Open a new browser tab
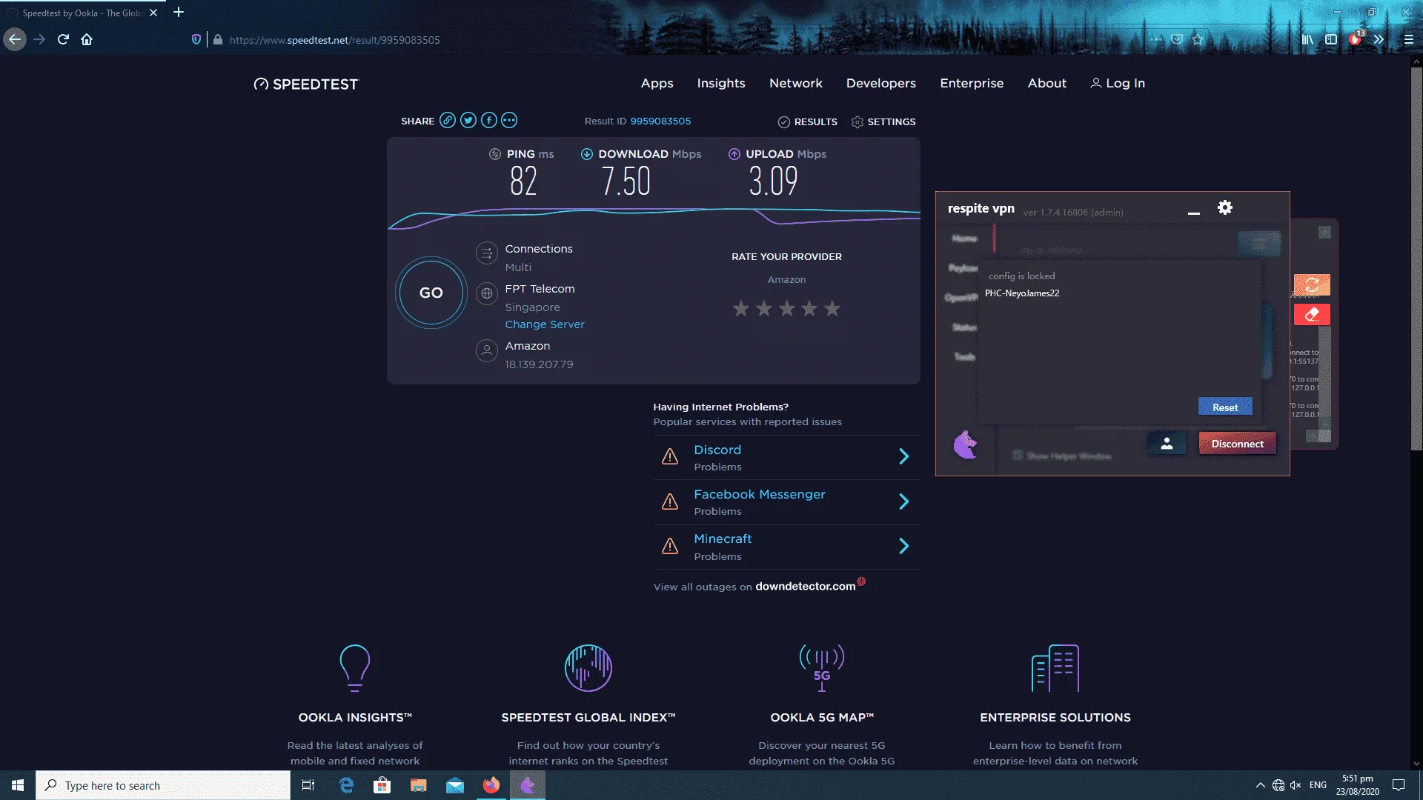The image size is (1423, 800). (x=179, y=12)
